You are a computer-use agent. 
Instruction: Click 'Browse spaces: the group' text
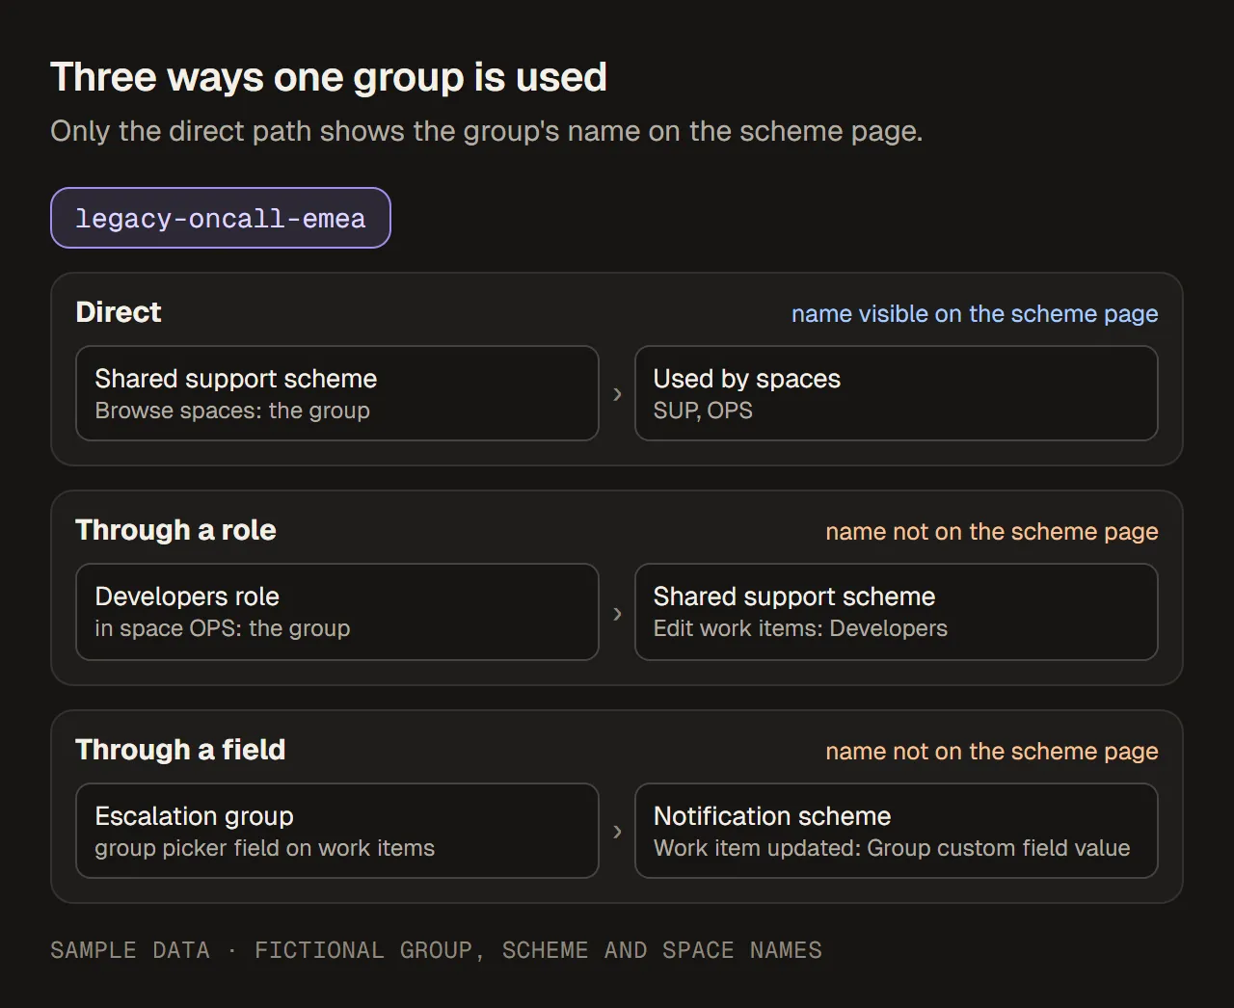232,411
